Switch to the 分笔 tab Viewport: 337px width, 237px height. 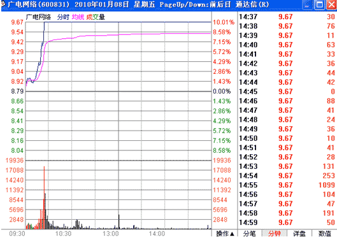(250, 233)
